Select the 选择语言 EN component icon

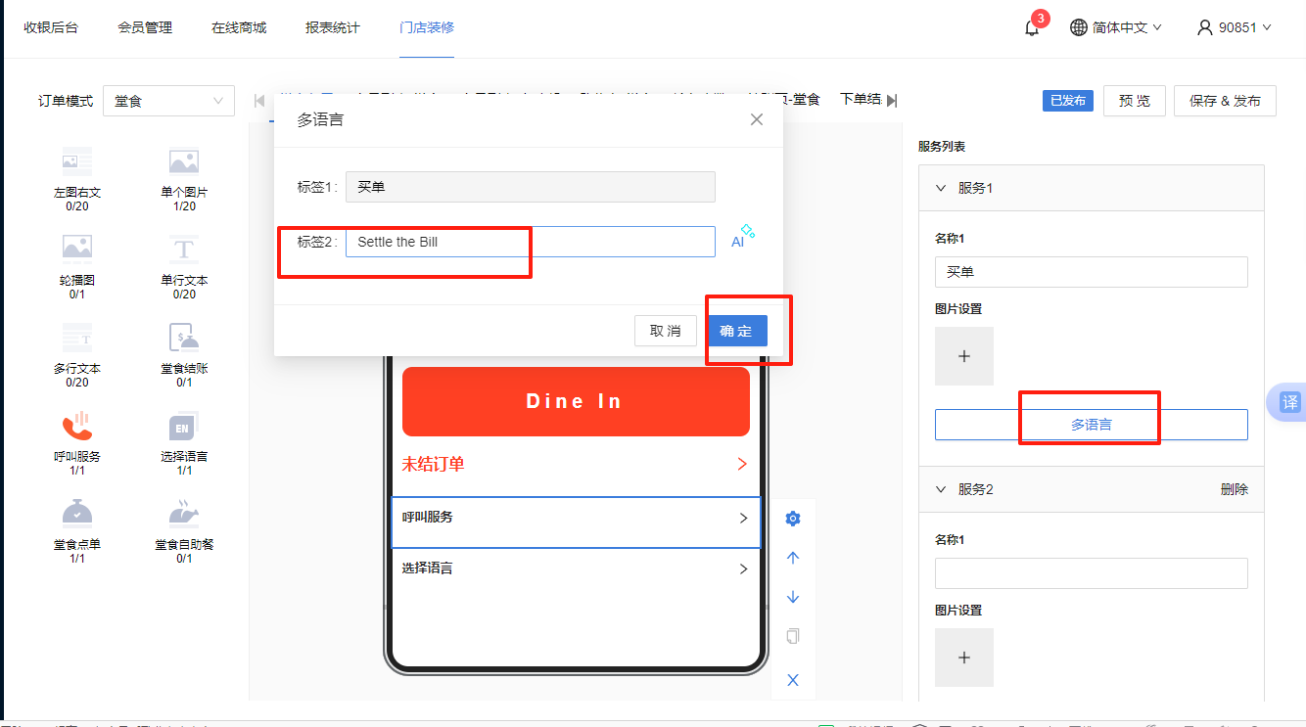tap(184, 426)
